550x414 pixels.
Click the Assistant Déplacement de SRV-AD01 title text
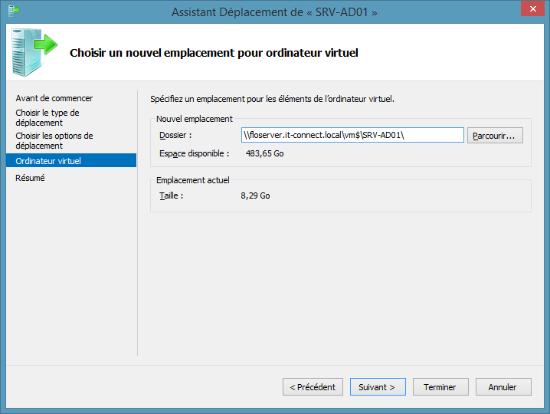274,12
